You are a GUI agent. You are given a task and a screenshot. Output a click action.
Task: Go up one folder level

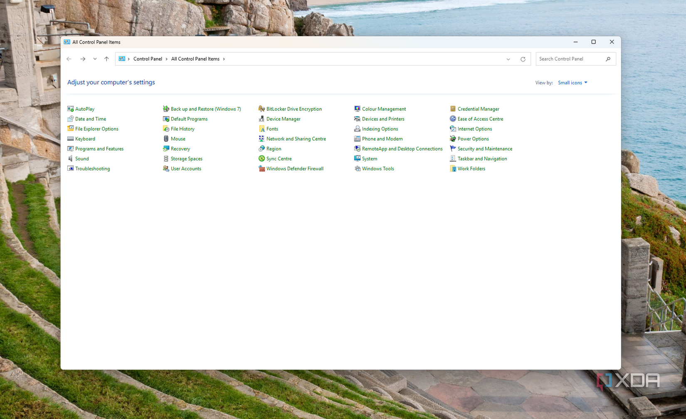tap(106, 59)
